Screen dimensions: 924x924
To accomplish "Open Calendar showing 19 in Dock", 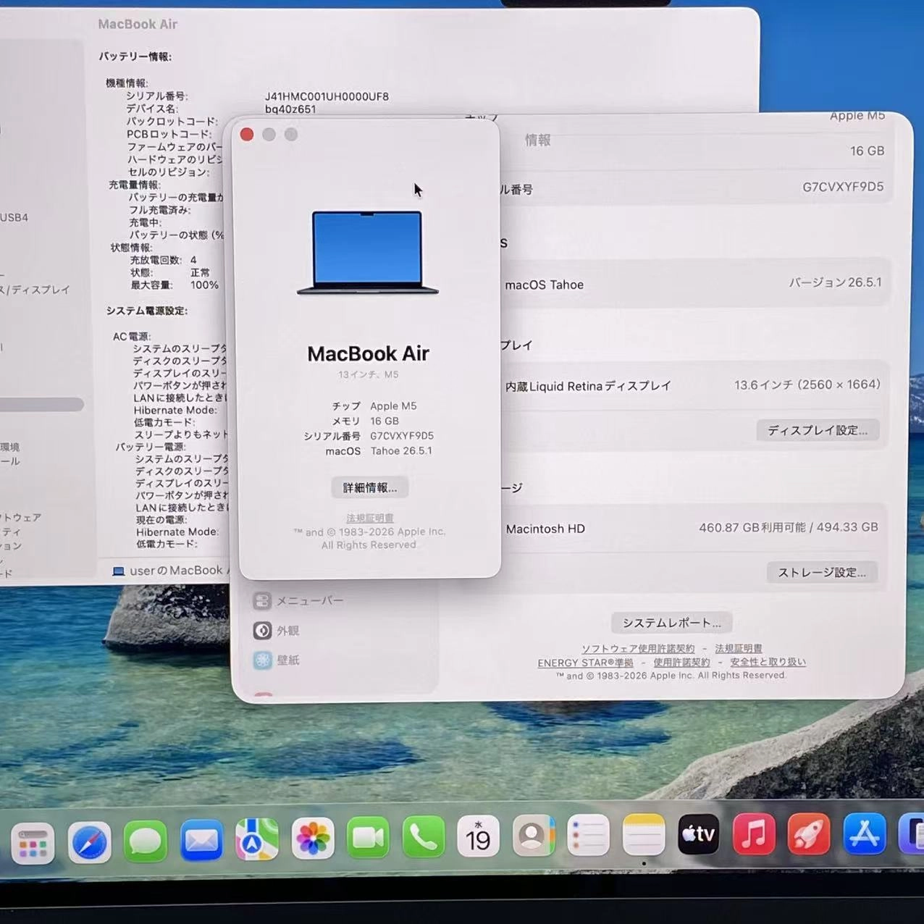I will click(478, 836).
